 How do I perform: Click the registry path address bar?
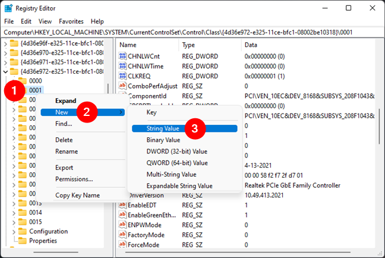pyautogui.click(x=192, y=32)
